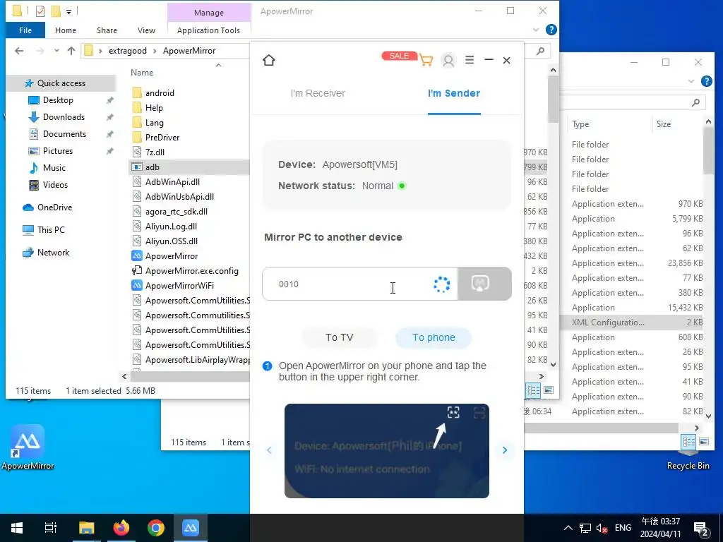
Task: Click breadcrumb chevron before extragood
Action: [x=100, y=51]
